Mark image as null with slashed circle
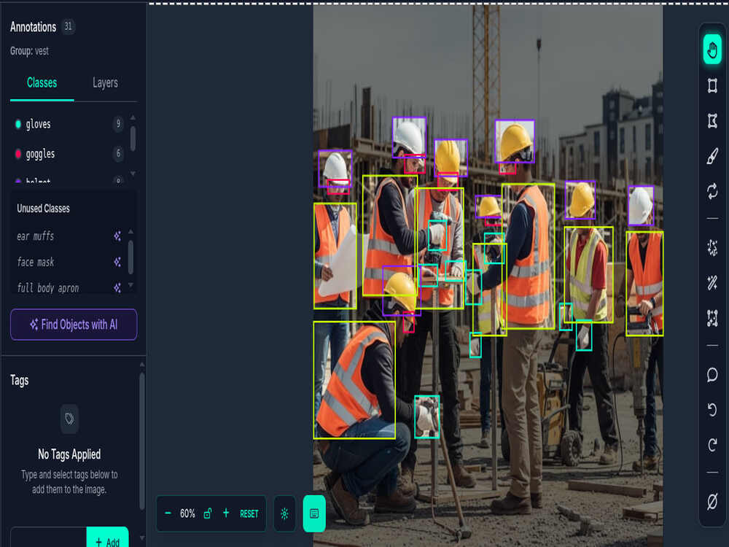This screenshot has width=729, height=547. pyautogui.click(x=712, y=502)
